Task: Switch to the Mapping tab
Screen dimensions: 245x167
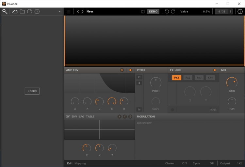Action: tap(80, 163)
